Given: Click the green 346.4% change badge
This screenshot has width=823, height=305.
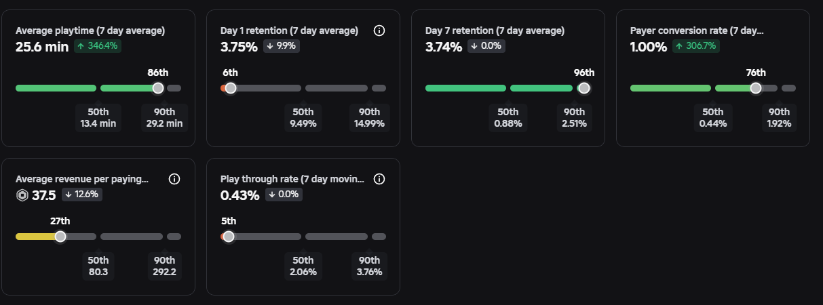Looking at the screenshot, I should point(98,46).
